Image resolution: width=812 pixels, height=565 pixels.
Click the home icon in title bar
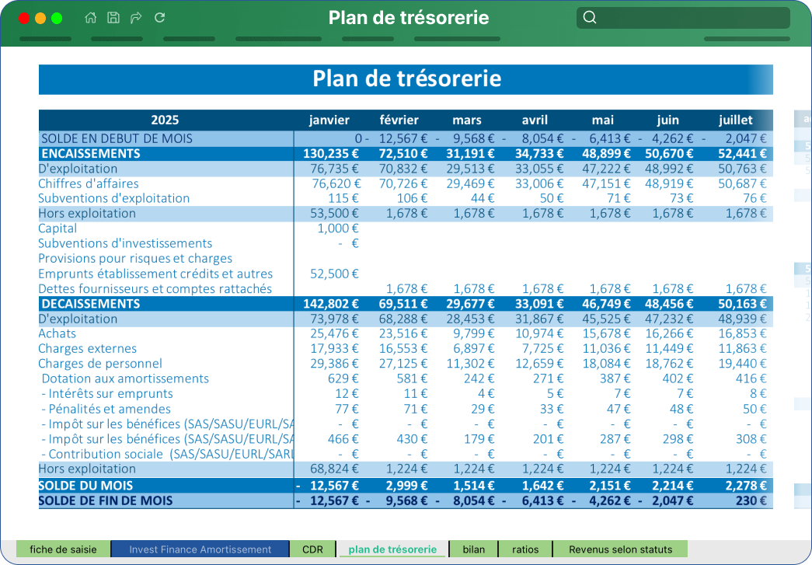point(91,18)
